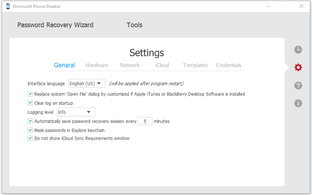Switch to the Network tab

coord(130,65)
